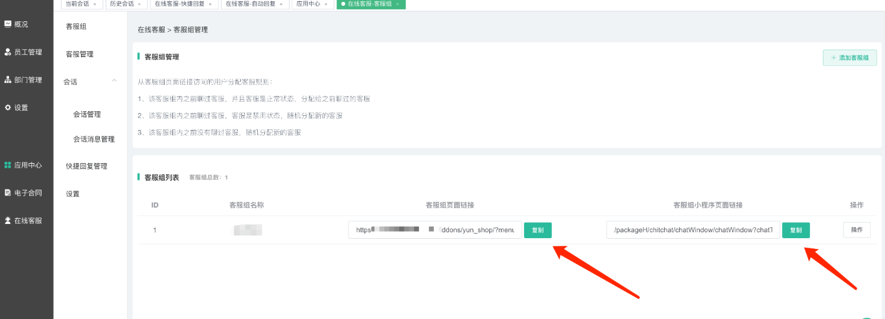Select 会话消息管理 under 会话
This screenshot has width=885, height=319.
(x=94, y=139)
